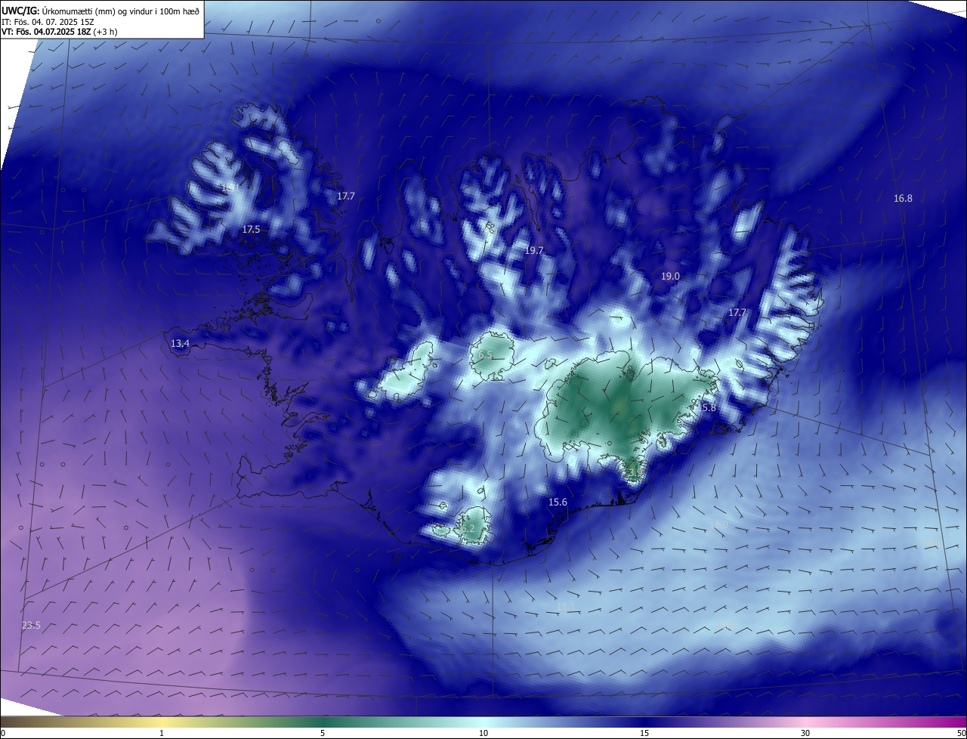Click the 0 tick label on the color scale

(3, 733)
